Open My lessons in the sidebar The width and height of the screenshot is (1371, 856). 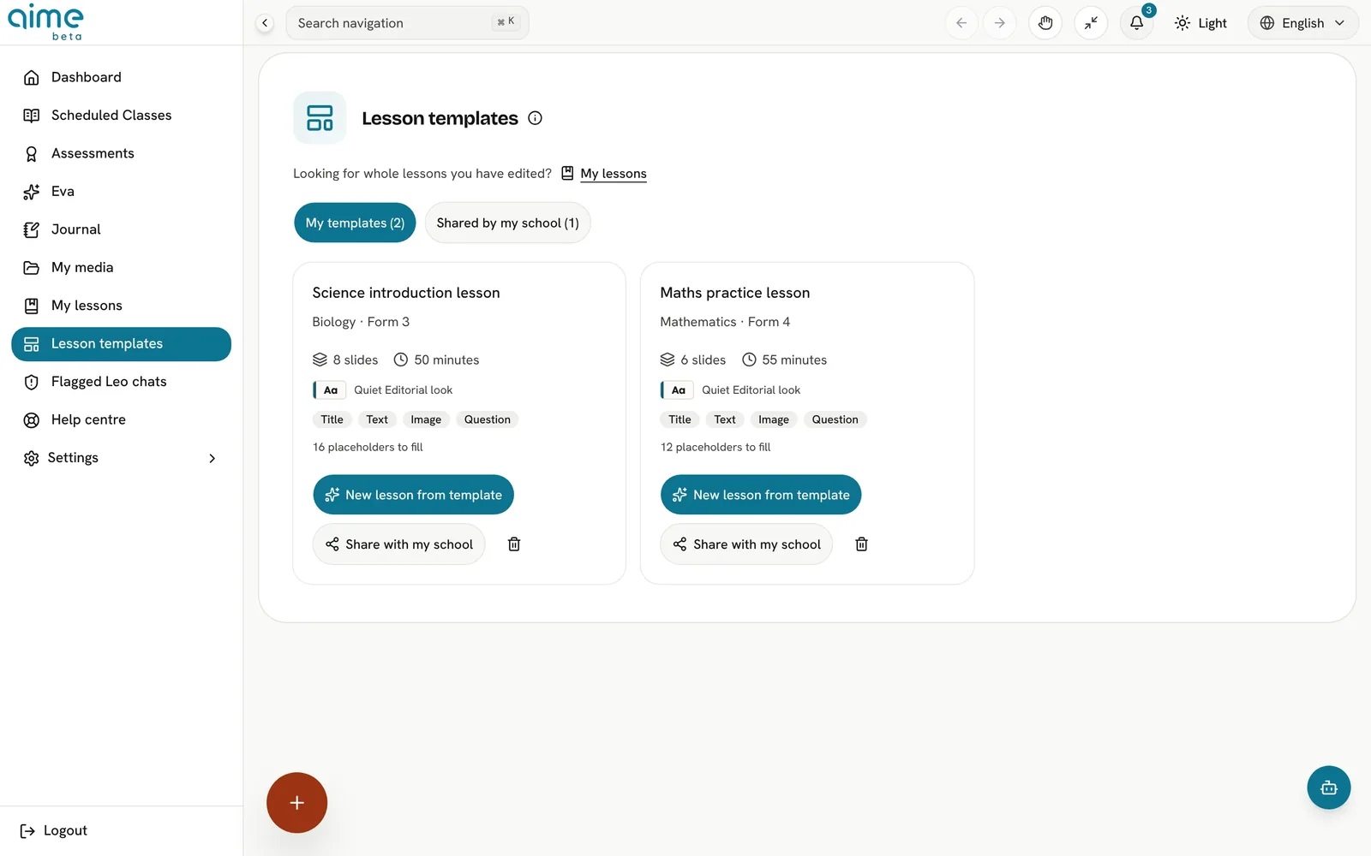click(121, 306)
